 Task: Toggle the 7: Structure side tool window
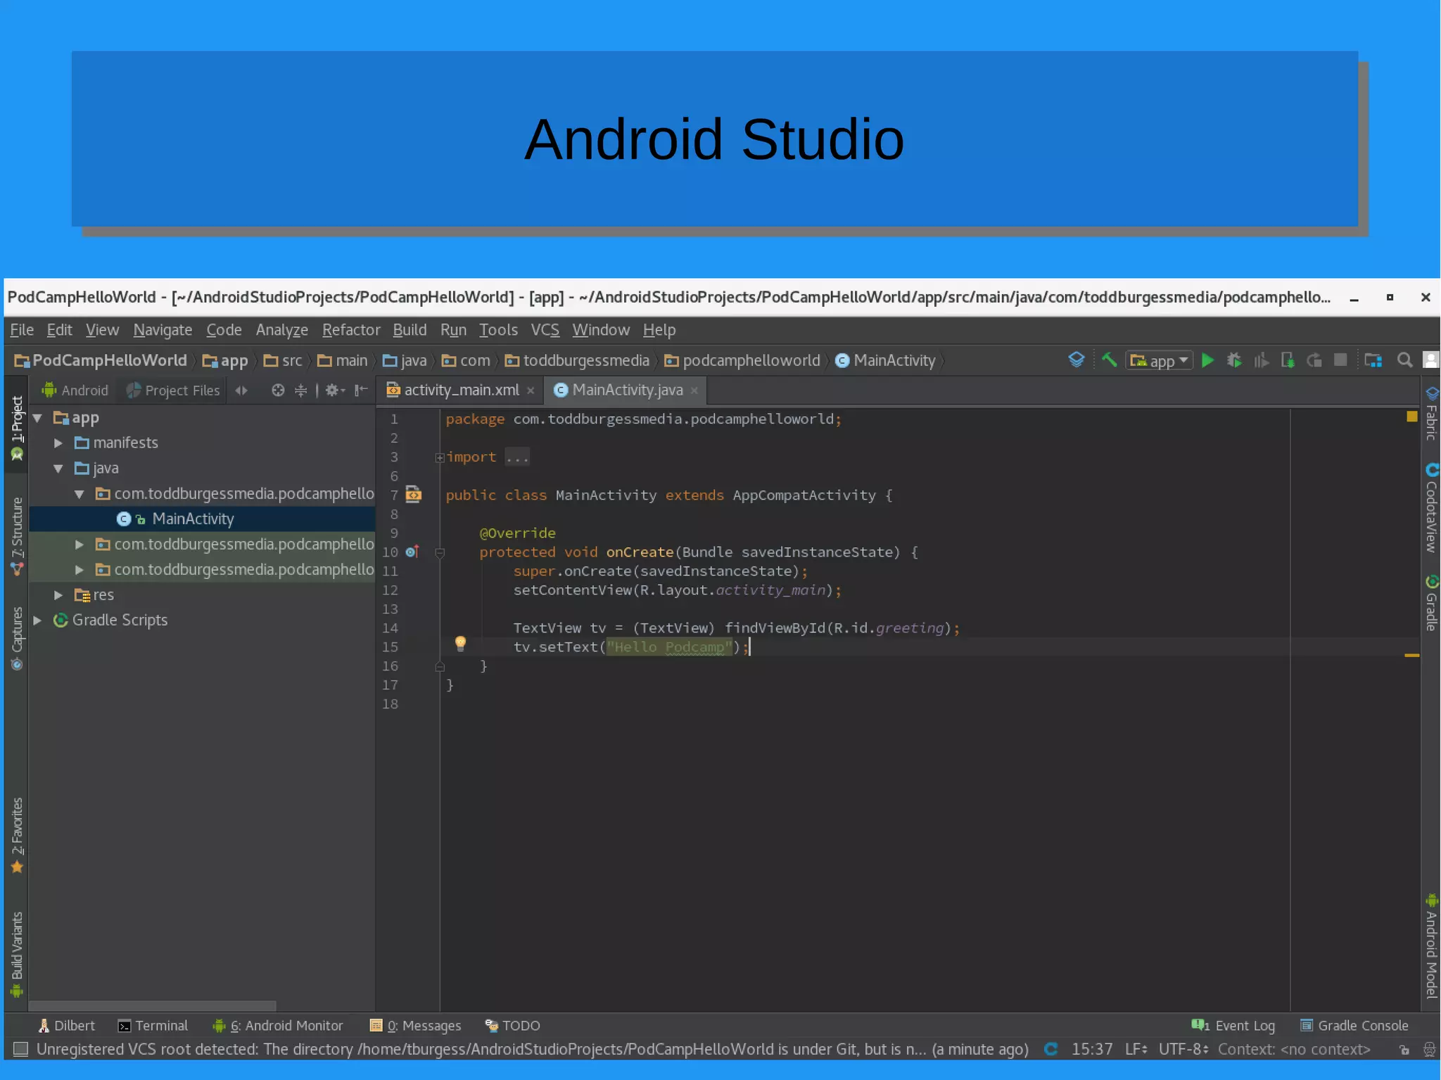17,536
